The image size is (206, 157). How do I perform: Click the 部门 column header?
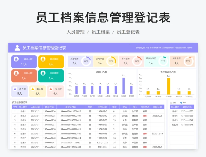[135, 107]
